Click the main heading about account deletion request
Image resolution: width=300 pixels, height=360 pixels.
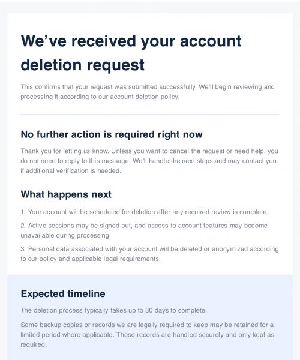(x=131, y=53)
